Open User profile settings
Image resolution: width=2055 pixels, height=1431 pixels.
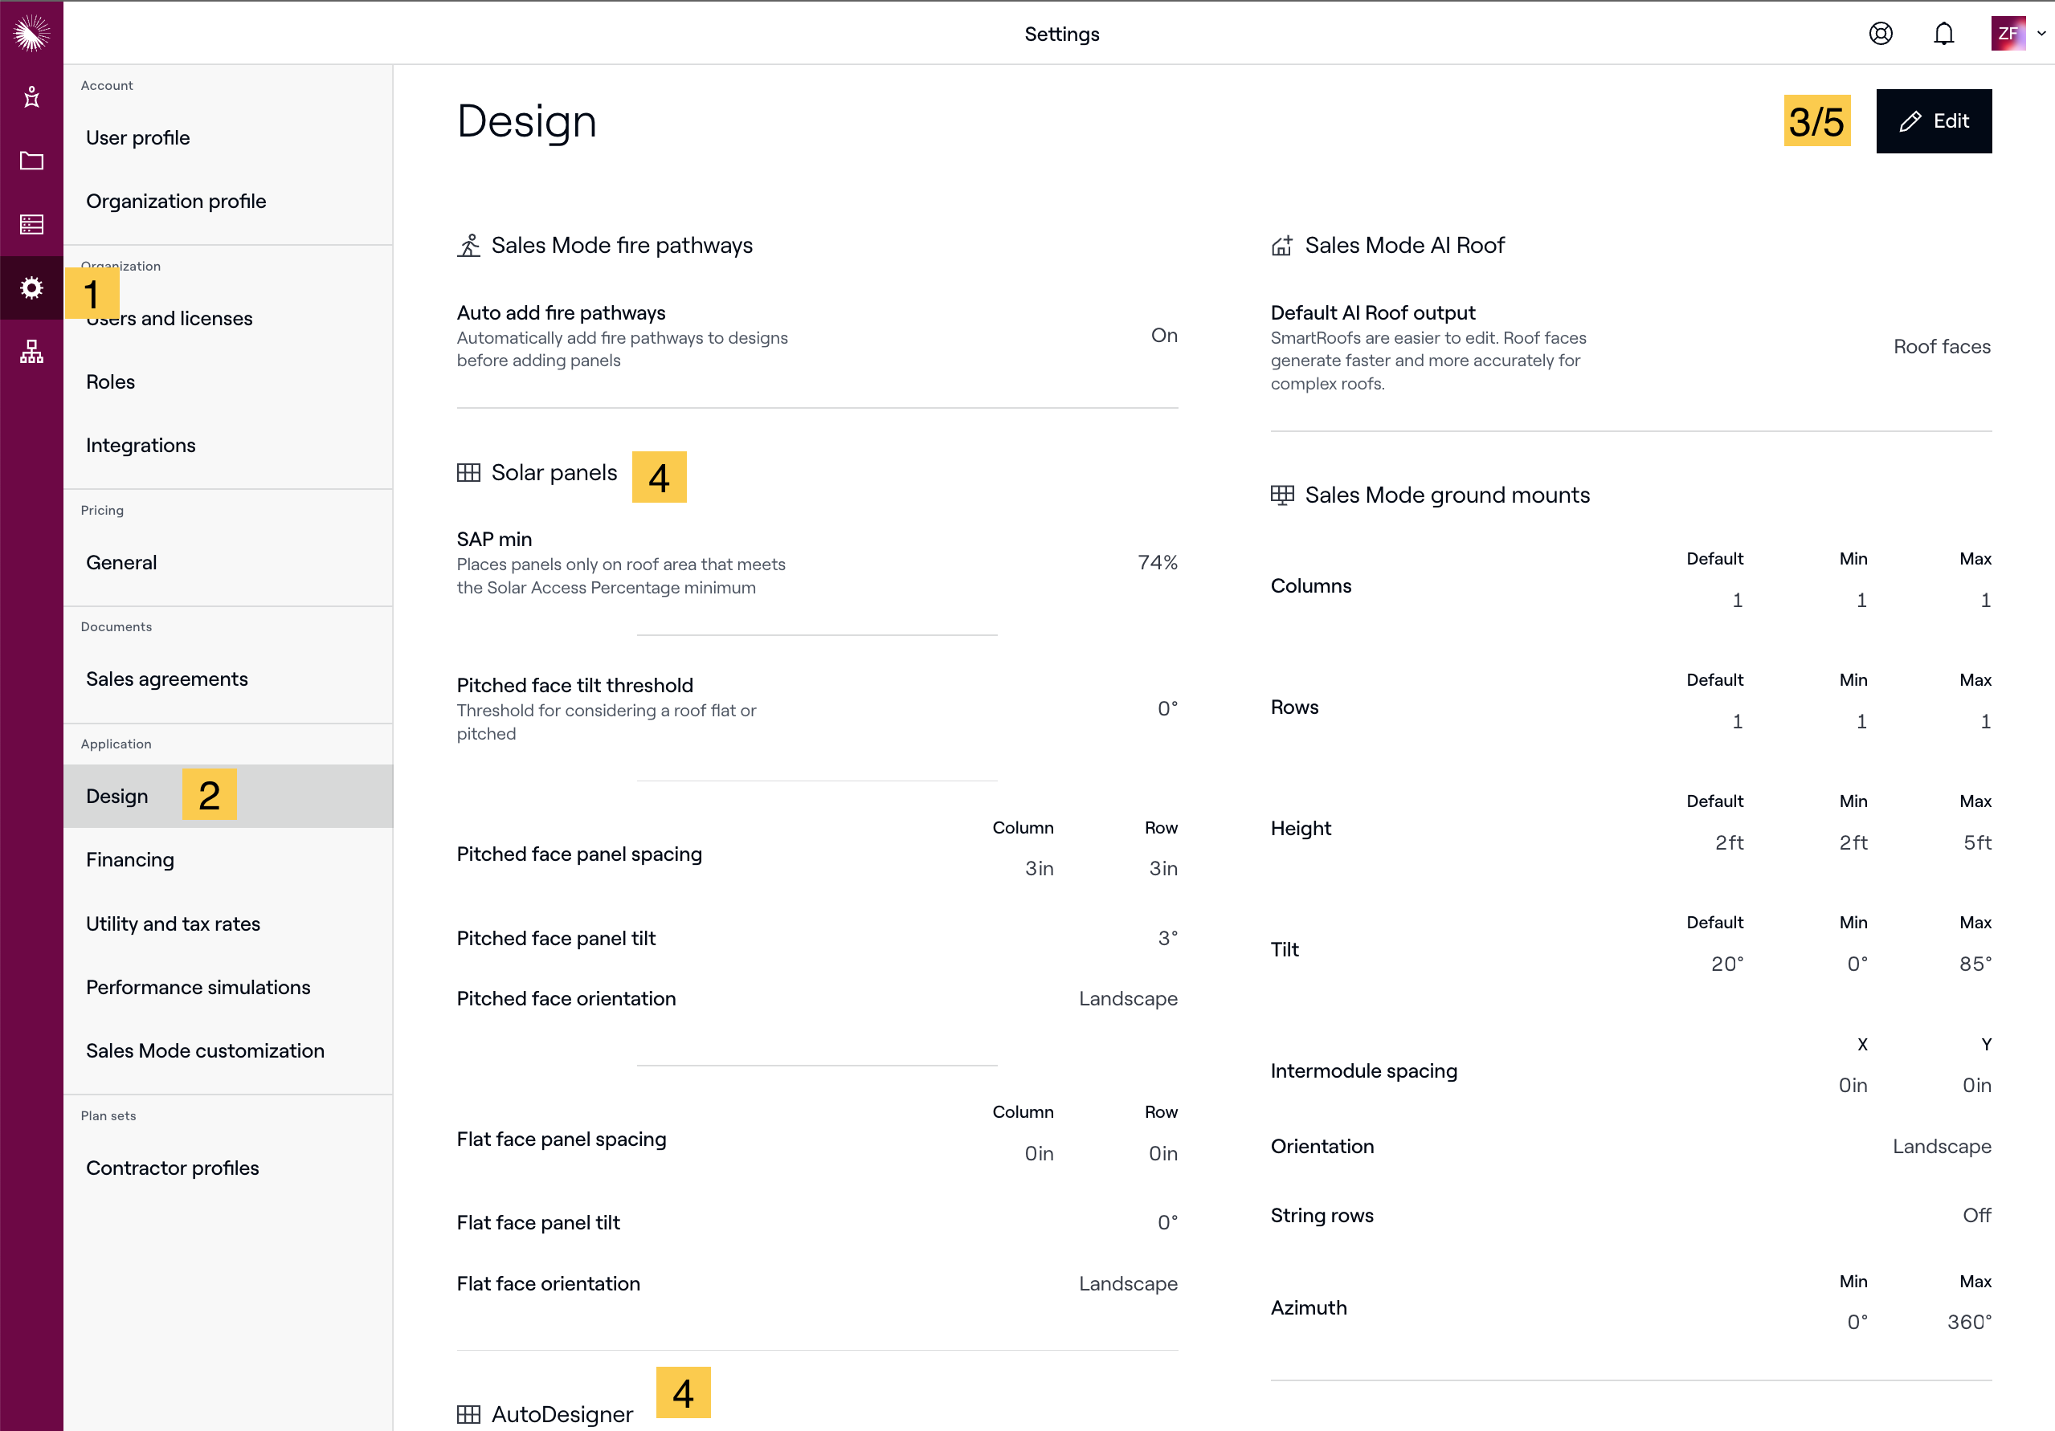coord(138,138)
